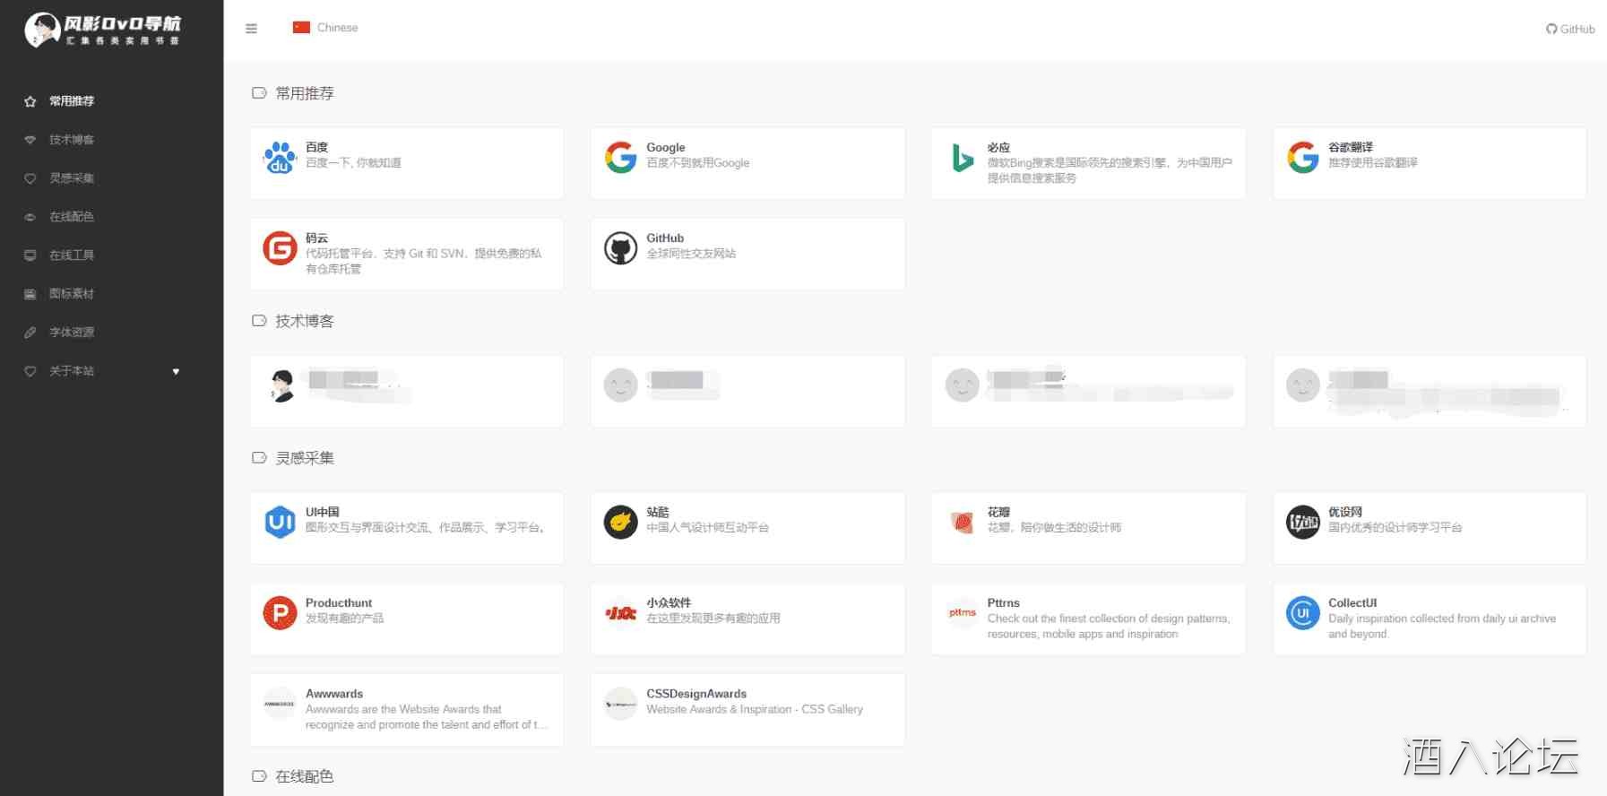Click the UI中国 logo icon
This screenshot has width=1607, height=796.
coord(280,522)
